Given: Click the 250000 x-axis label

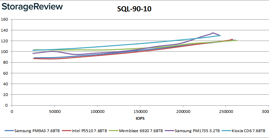Looking at the screenshot, I should [226, 112].
